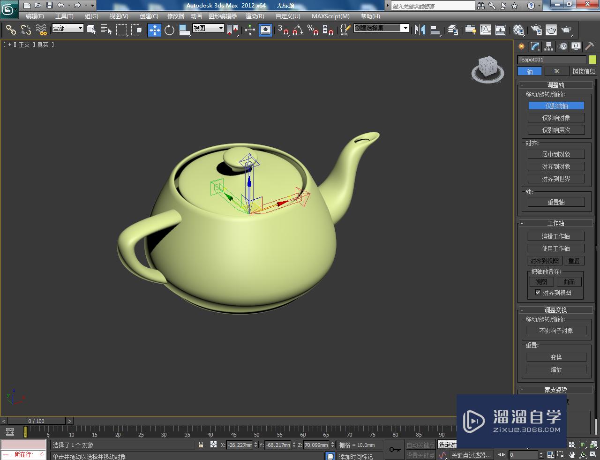600x460 pixels.
Task: Open the Display panel tab
Action: pos(576,46)
